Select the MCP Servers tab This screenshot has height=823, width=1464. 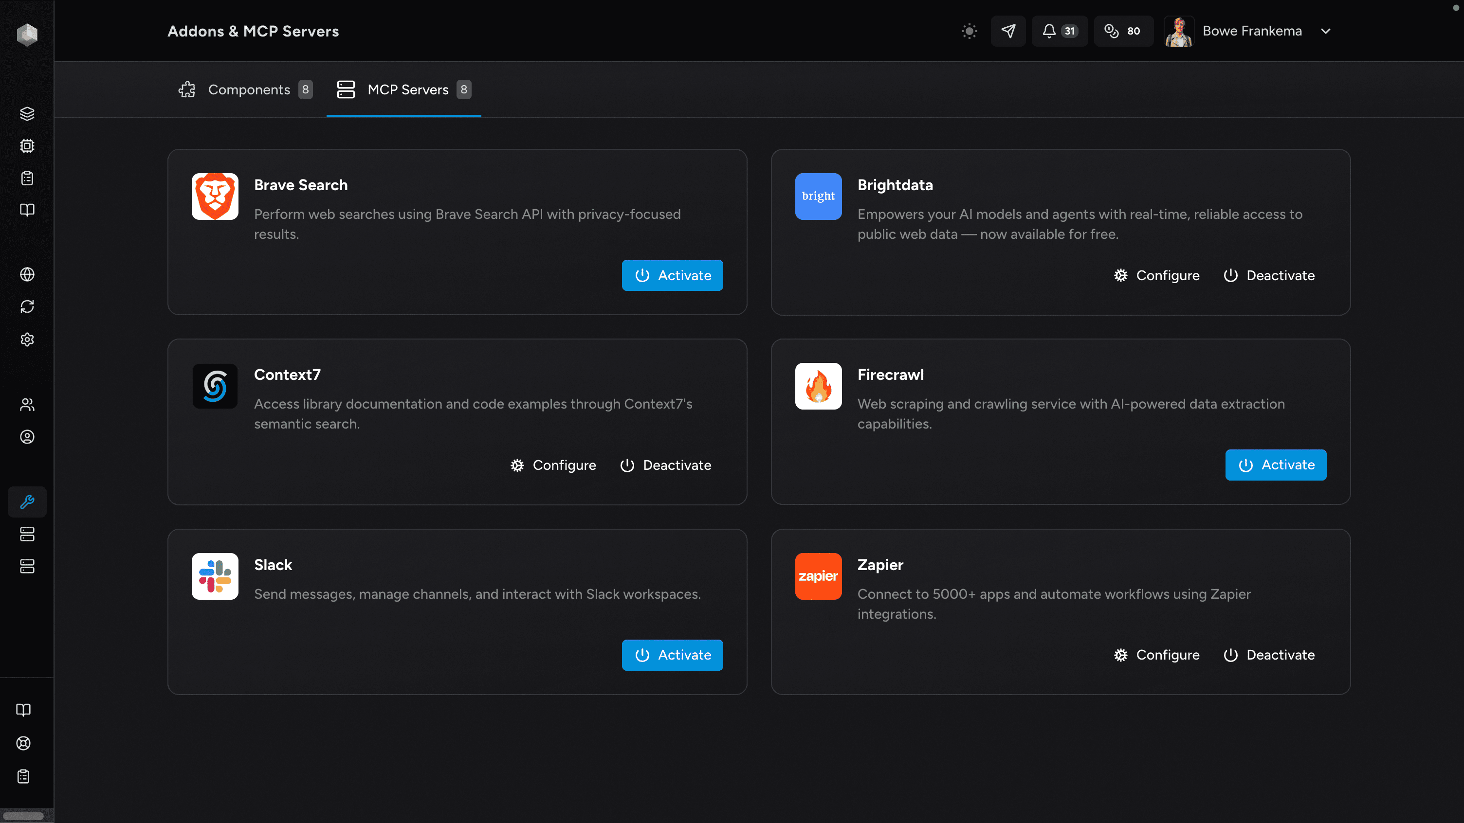point(403,89)
